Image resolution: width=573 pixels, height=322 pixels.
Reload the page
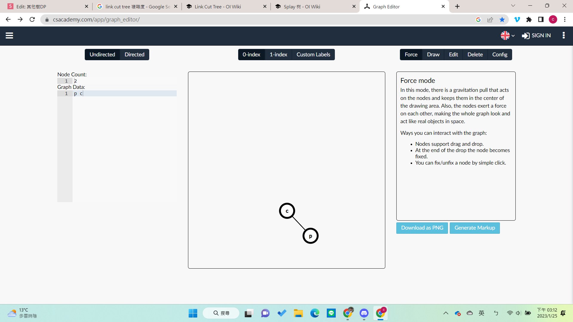(32, 20)
